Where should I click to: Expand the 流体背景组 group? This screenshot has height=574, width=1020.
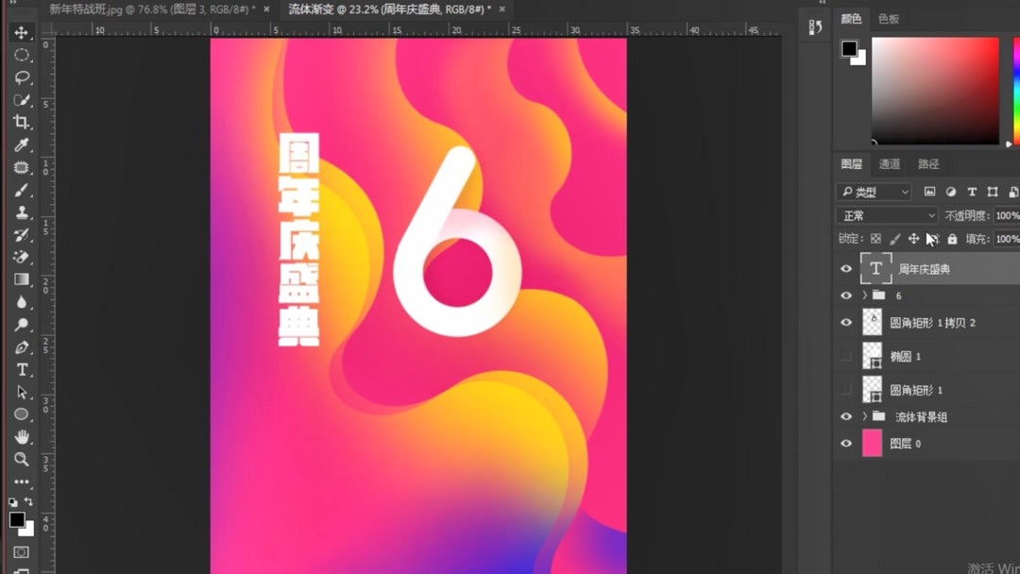(862, 416)
